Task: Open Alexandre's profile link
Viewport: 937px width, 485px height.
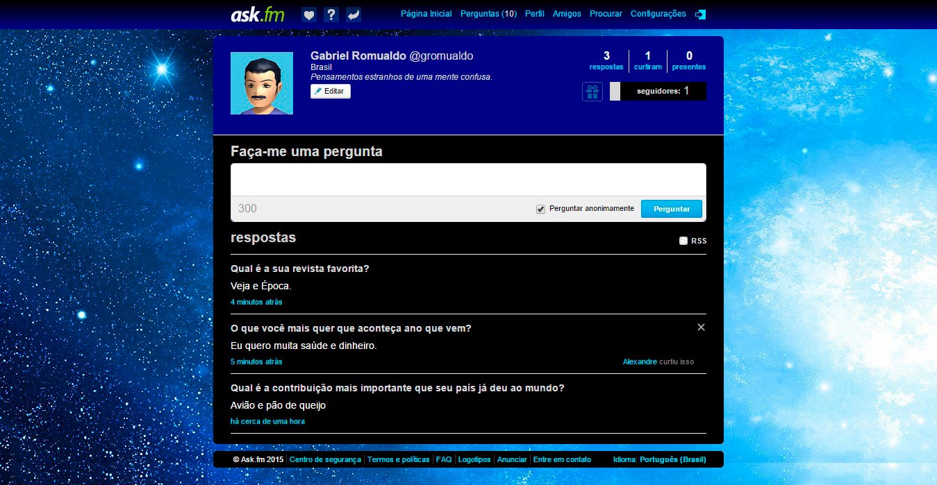Action: [x=639, y=361]
